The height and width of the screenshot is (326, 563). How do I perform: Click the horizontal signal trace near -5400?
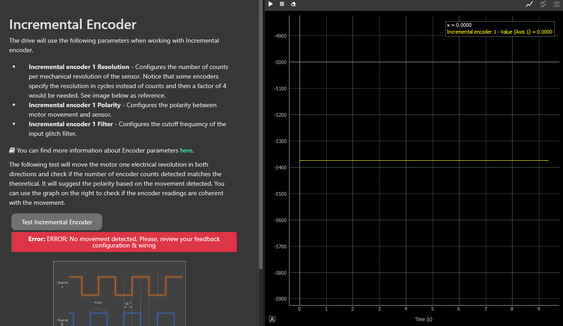[423, 160]
